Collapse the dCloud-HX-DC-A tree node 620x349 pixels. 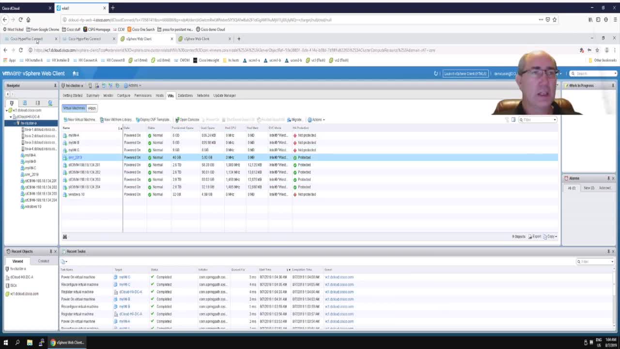point(11,117)
